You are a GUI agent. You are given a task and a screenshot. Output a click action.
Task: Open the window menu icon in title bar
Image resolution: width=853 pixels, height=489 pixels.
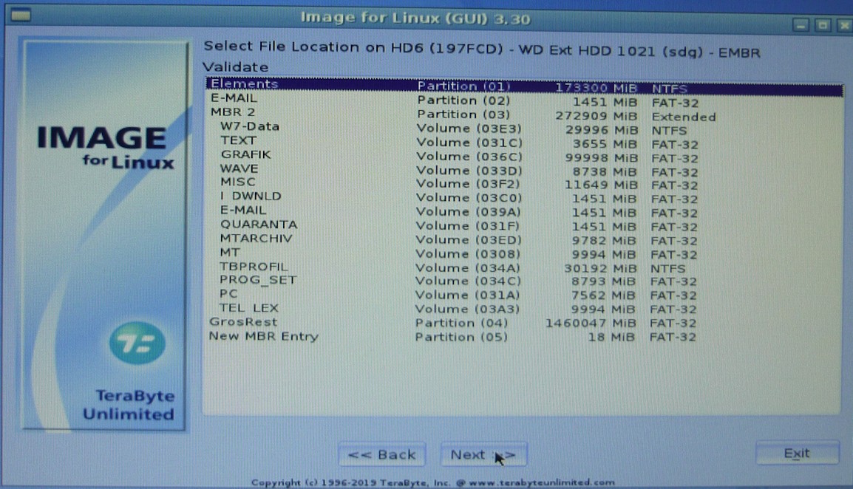coord(21,15)
